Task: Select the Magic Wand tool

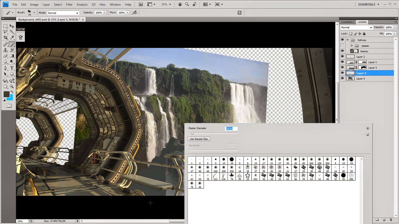Action: coord(12,32)
